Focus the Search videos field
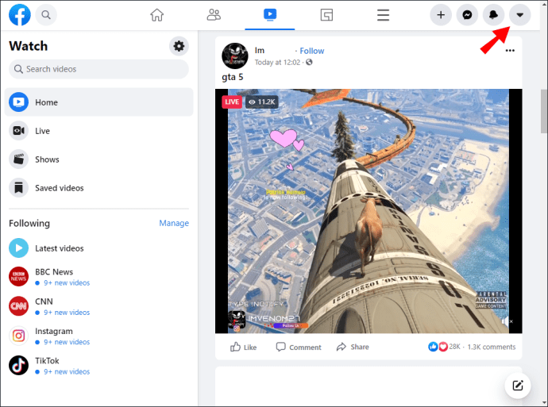The width and height of the screenshot is (548, 407). [x=99, y=69]
